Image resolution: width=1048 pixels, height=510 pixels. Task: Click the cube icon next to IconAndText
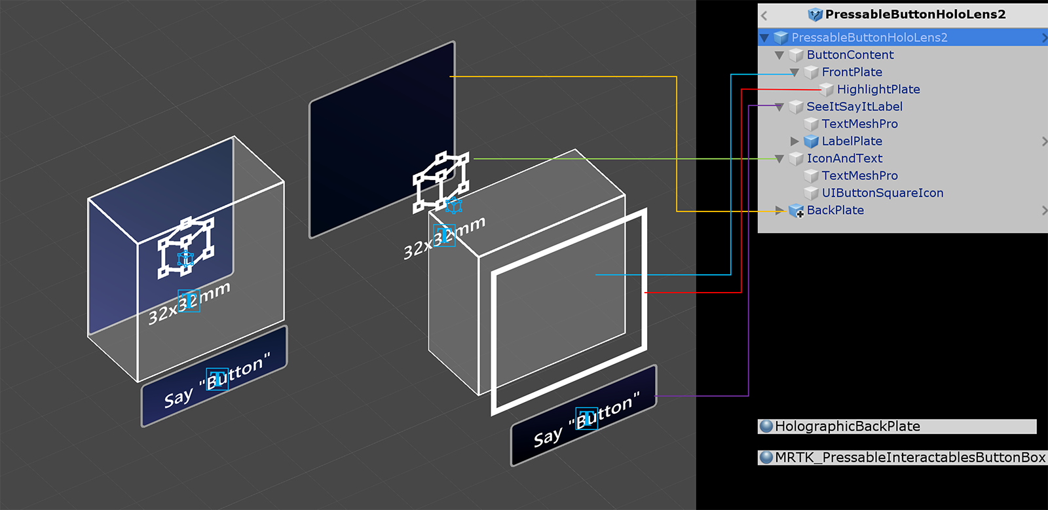(x=796, y=158)
